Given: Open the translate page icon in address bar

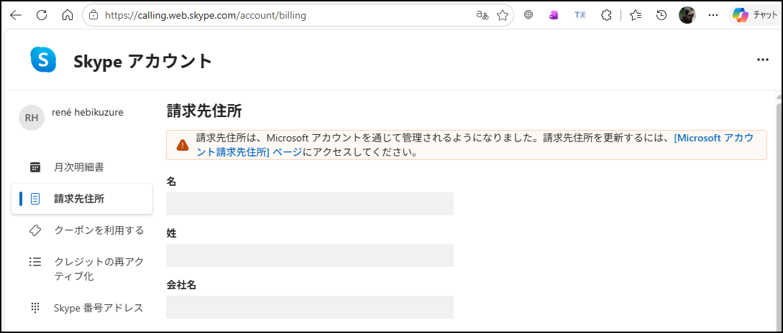Looking at the screenshot, I should (482, 16).
